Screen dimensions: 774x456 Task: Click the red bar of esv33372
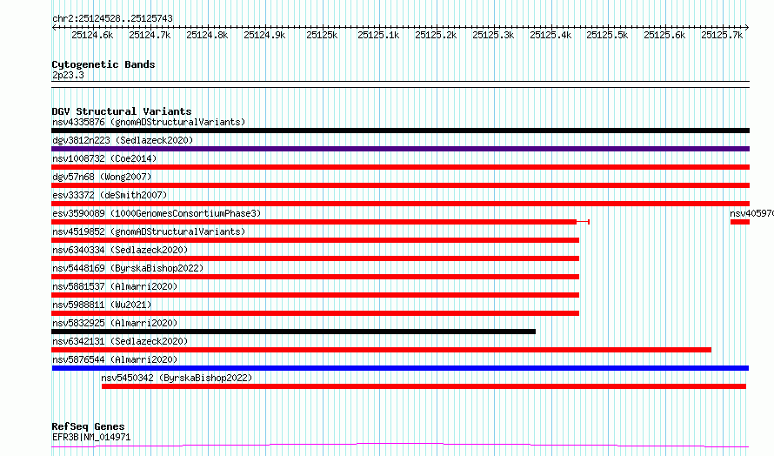coord(400,204)
